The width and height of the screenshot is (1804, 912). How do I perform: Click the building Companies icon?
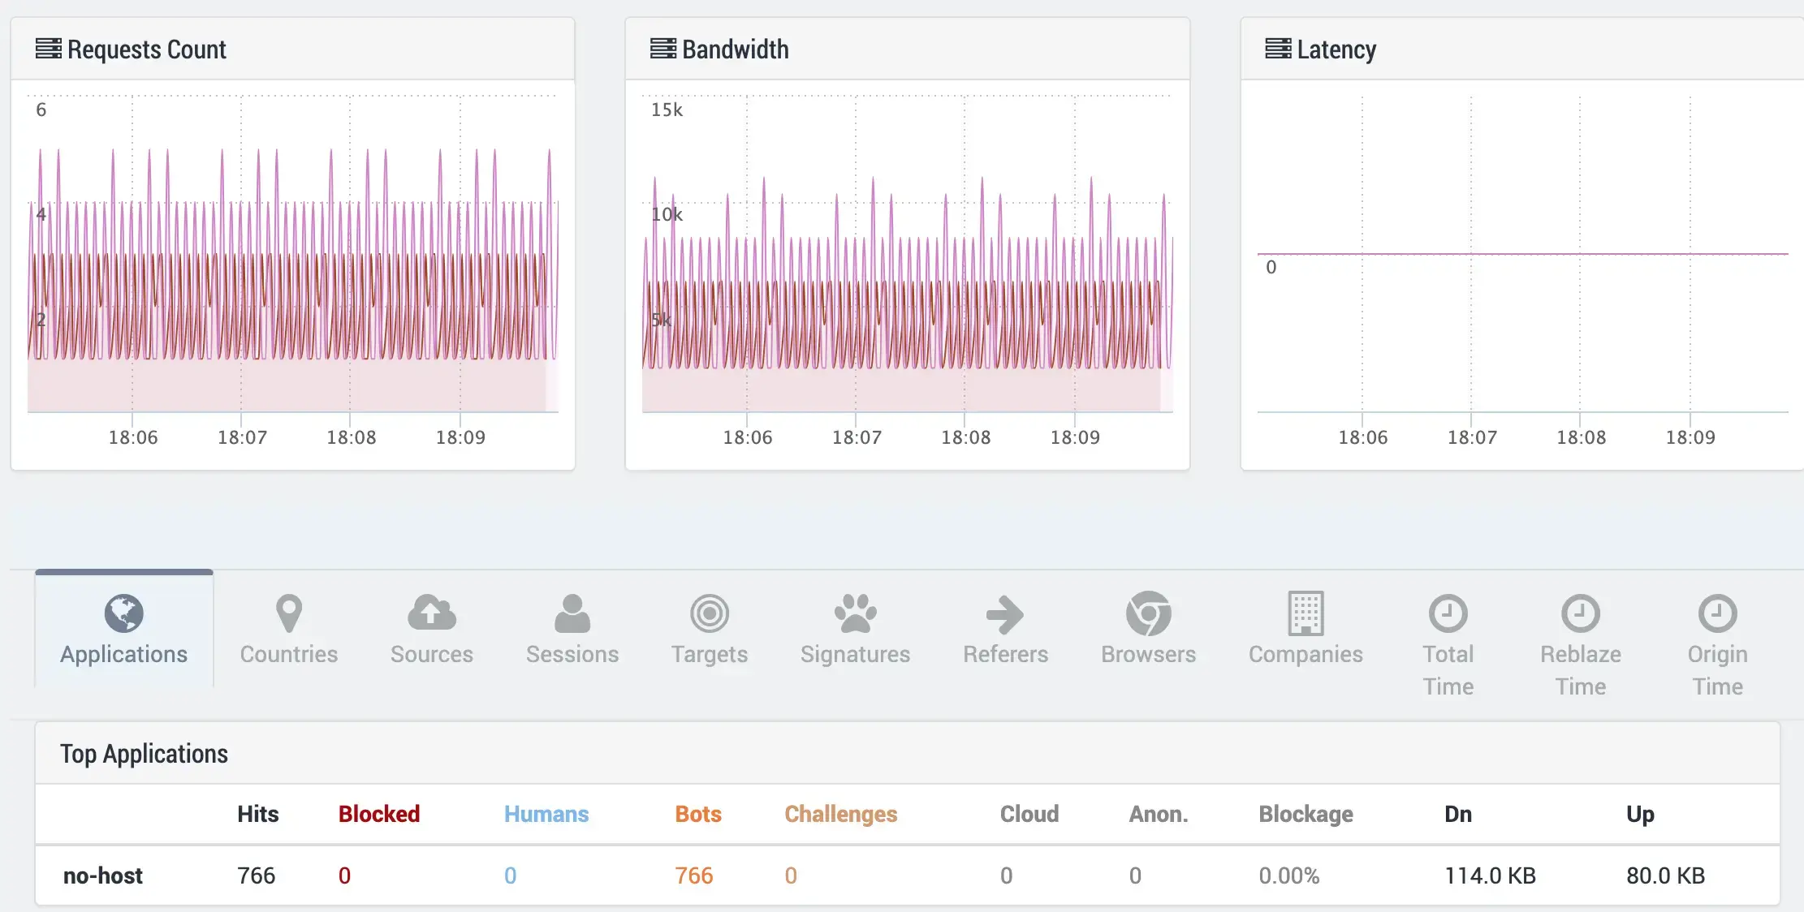(1306, 613)
